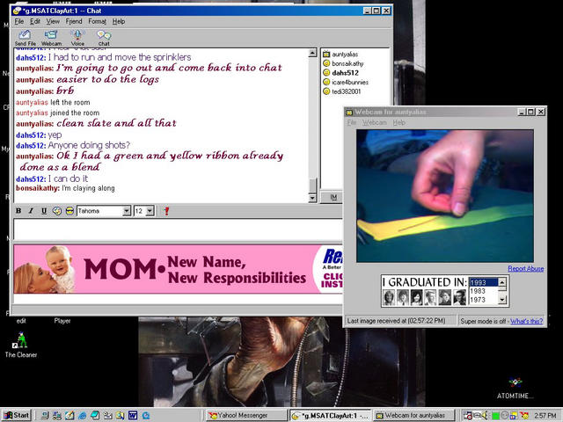Launch Microsoft Word from quick launch
The width and height of the screenshot is (563, 422).
coord(133,416)
